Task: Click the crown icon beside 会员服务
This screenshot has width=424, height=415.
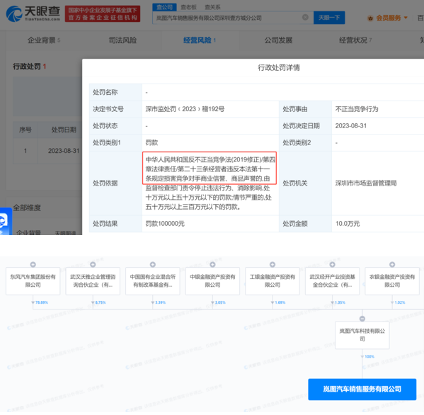Action: [x=370, y=18]
